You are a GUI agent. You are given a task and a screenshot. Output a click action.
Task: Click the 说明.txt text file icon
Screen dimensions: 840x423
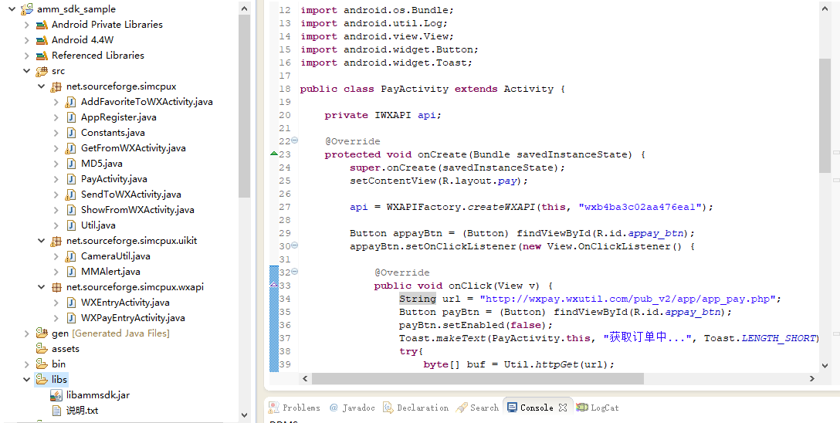(56, 411)
